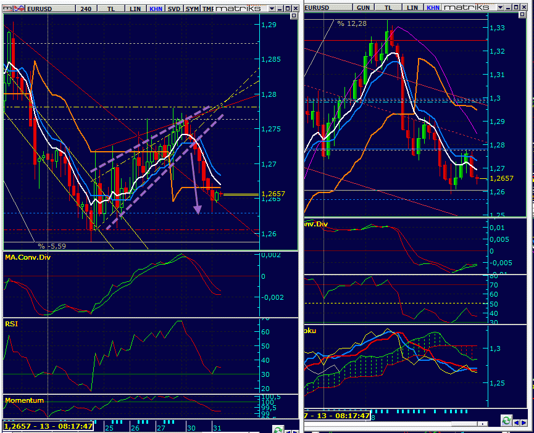Toggle KHN option in left chart toolbar
This screenshot has height=433, width=534.
pos(157,8)
